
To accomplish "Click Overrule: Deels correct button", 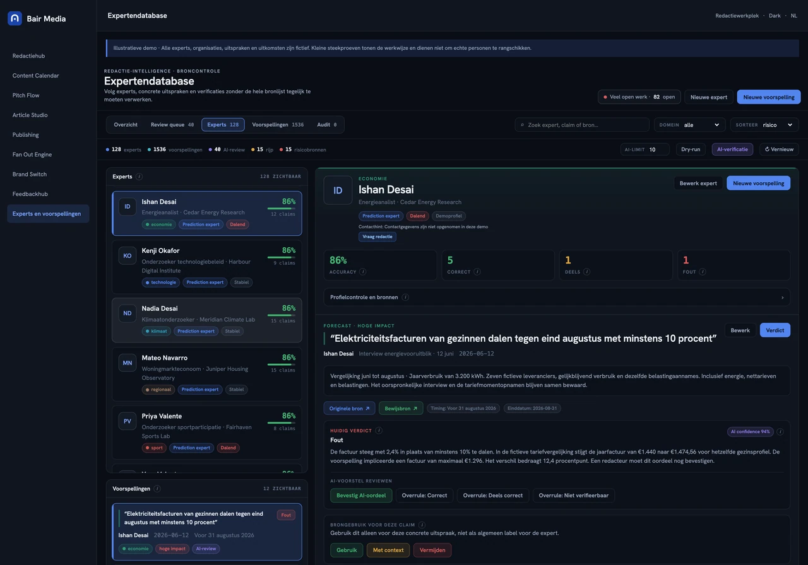I will (493, 495).
